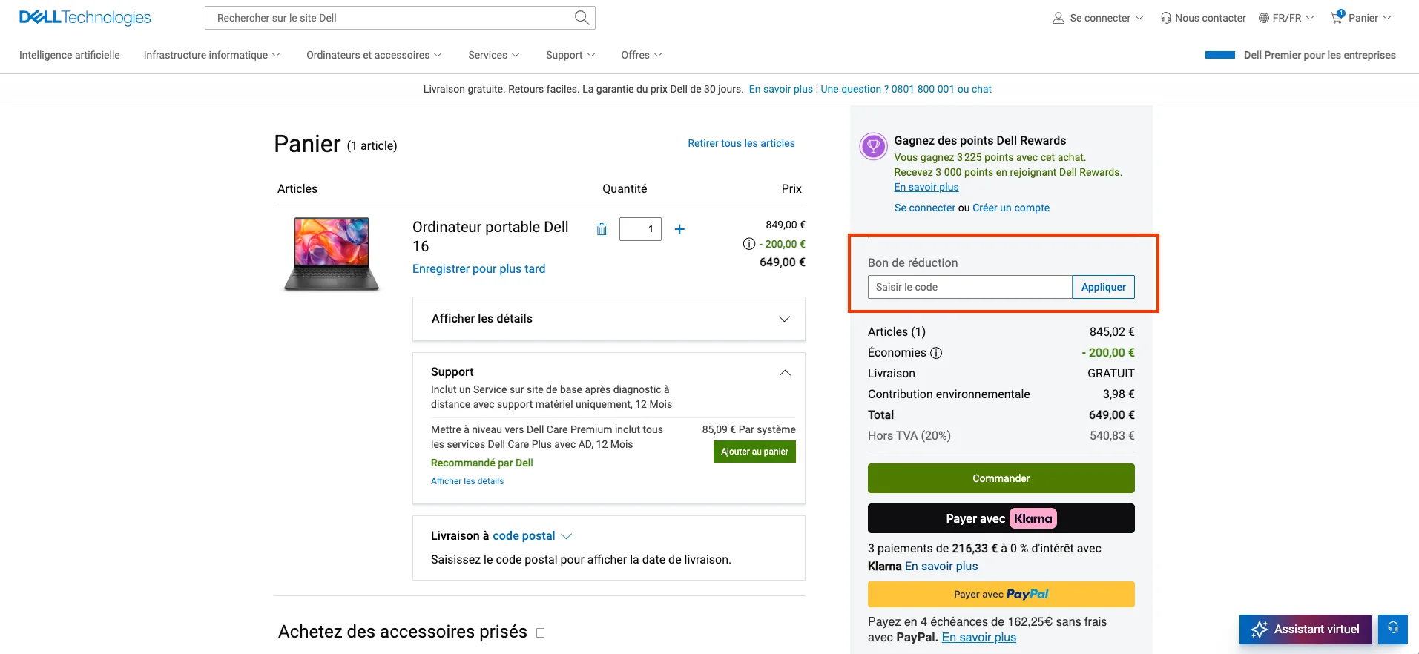Click PayPal En savoir plus link
Viewport: 1419px width, 654px height.
tap(978, 637)
